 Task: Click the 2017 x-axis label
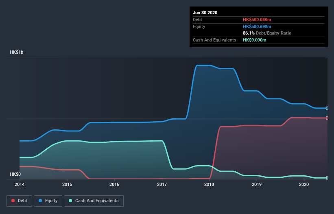162,184
